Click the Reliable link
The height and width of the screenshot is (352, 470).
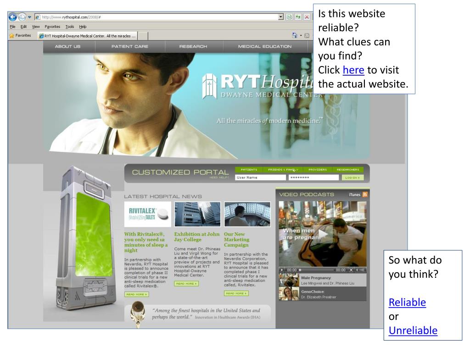tap(407, 302)
